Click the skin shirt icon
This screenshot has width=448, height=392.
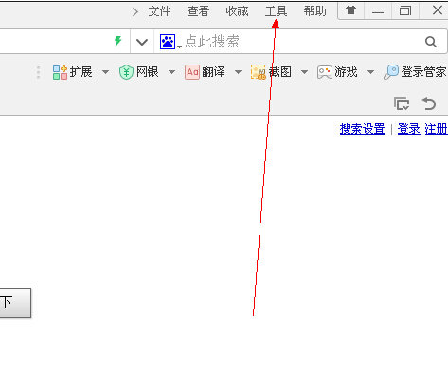tap(350, 10)
